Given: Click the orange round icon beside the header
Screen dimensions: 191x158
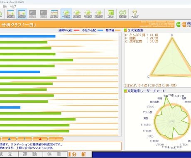Looking at the screenshot, I should (184, 25).
